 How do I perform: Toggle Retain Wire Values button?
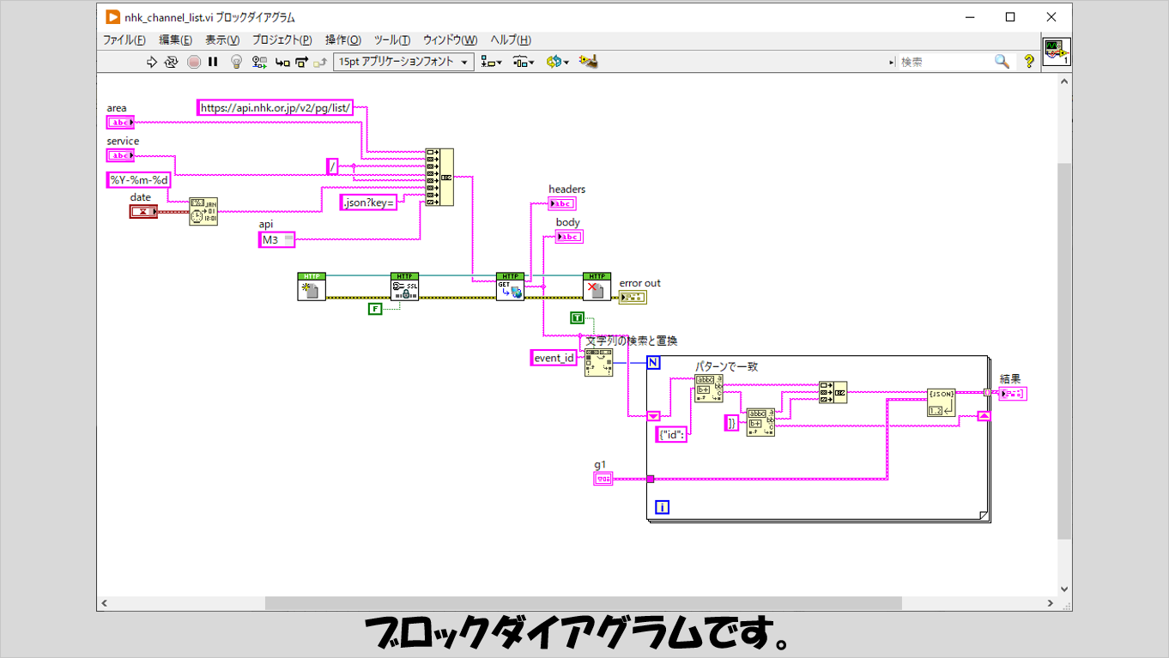click(260, 62)
